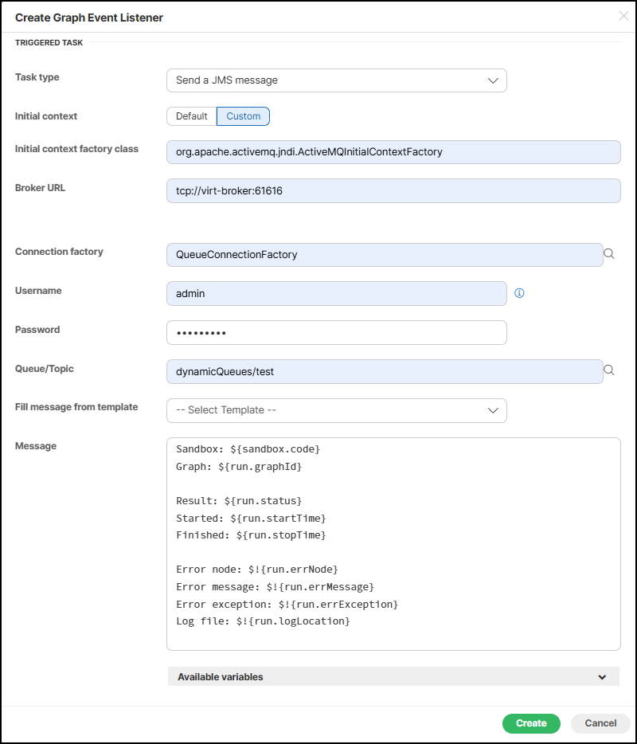The height and width of the screenshot is (744, 637).
Task: Close the Create Graph Event Listener dialog
Action: click(623, 16)
